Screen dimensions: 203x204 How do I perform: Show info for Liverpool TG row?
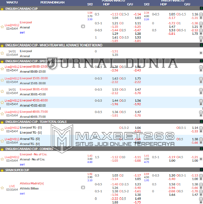pos(201,128)
